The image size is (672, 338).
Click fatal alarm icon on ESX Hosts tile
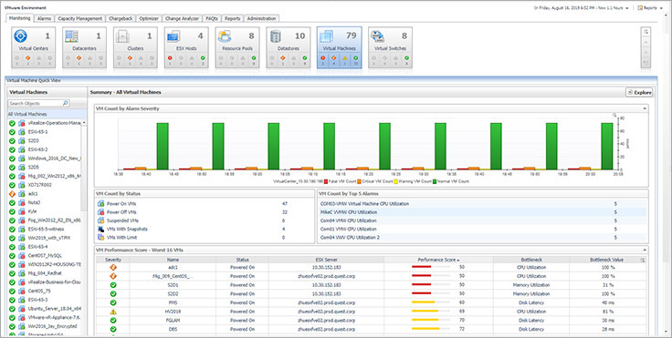pos(170,57)
